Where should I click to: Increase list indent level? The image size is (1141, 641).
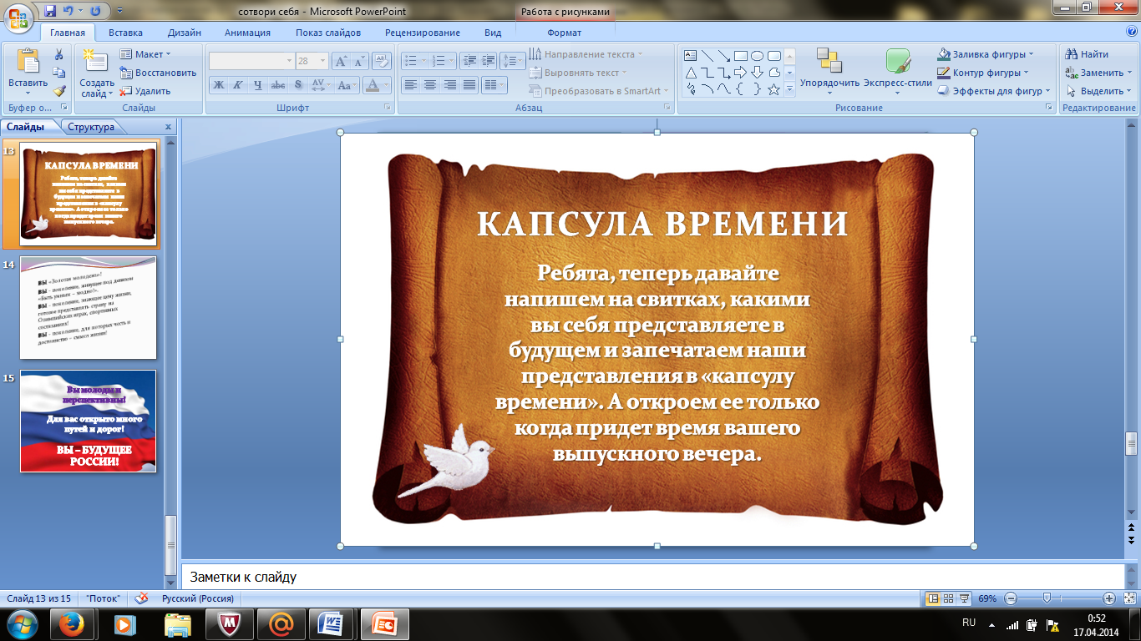[x=489, y=61]
